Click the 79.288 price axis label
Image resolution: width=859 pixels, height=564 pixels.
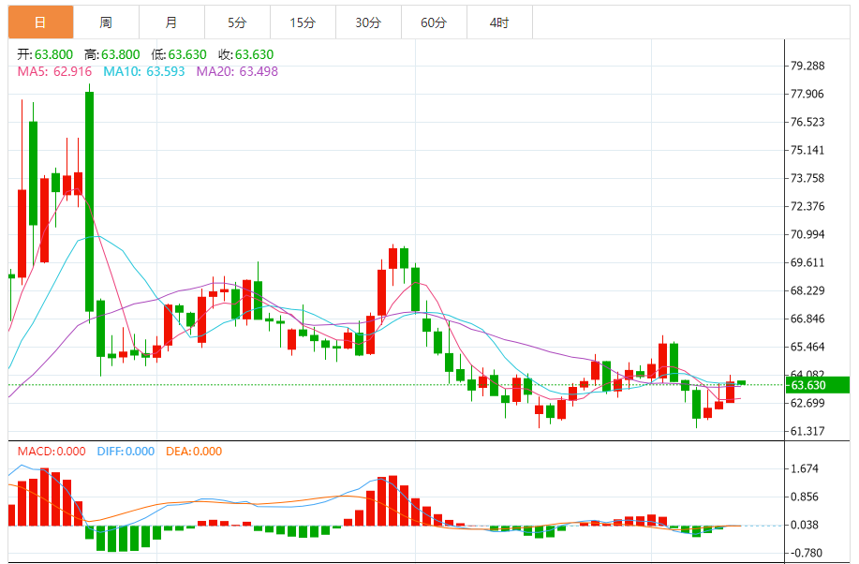tap(807, 66)
